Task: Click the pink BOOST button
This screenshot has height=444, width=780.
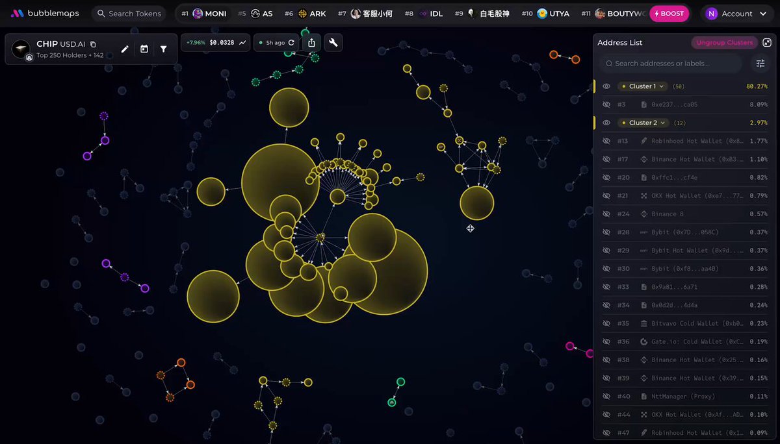Action: click(669, 14)
